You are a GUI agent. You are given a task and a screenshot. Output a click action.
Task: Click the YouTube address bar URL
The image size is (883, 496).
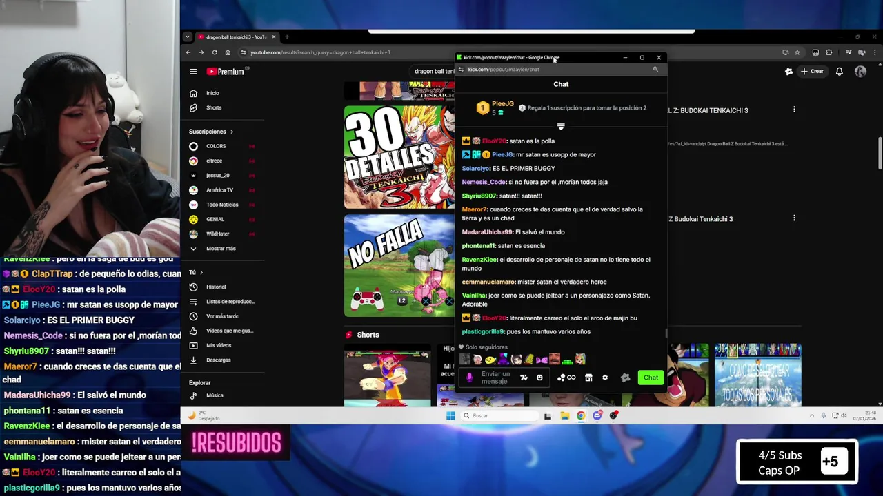(320, 52)
